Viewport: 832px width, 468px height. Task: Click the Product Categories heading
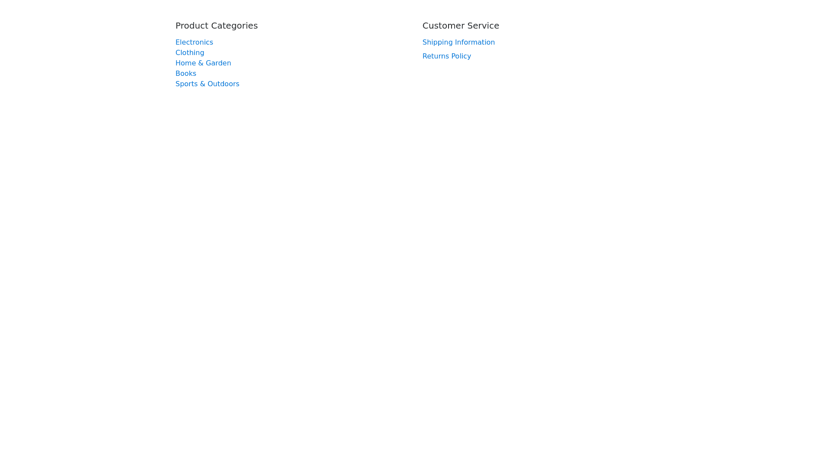click(217, 26)
